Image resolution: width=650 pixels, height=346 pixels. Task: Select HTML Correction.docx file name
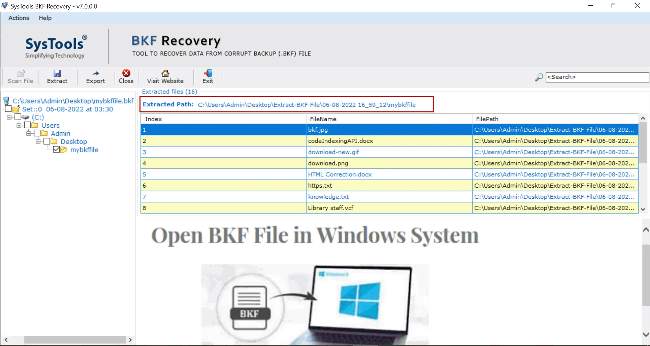click(340, 174)
